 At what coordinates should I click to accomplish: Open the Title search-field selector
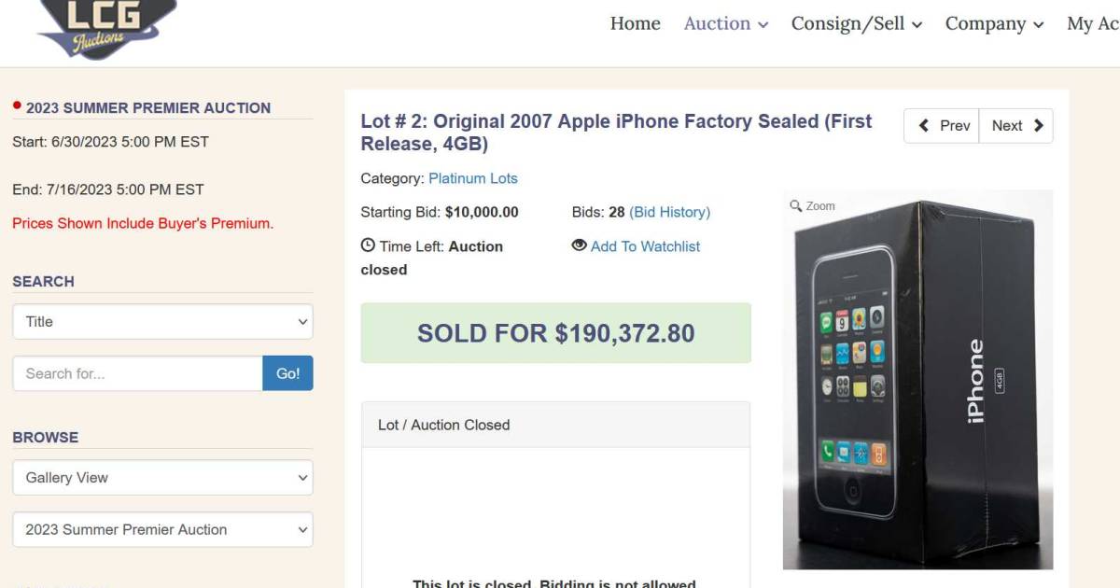click(x=162, y=321)
